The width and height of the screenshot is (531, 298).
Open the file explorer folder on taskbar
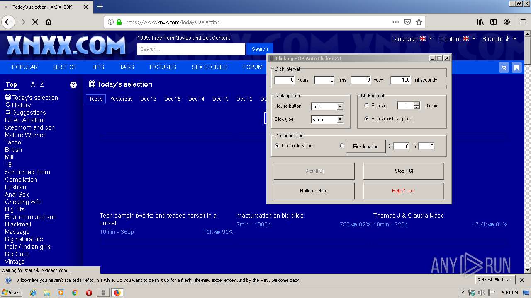tap(47, 293)
